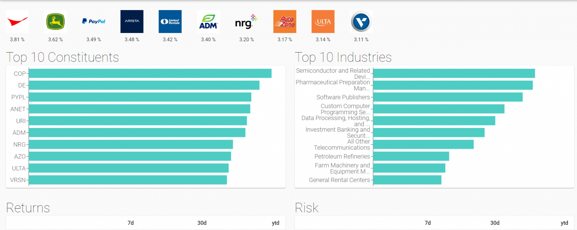Open the United Rentals logo icon
Image resolution: width=577 pixels, height=230 pixels.
pos(170,21)
